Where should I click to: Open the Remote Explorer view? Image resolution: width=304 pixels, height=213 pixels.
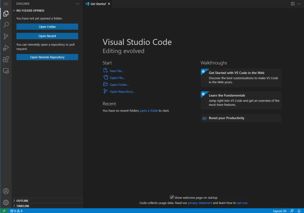[x=6, y=71]
